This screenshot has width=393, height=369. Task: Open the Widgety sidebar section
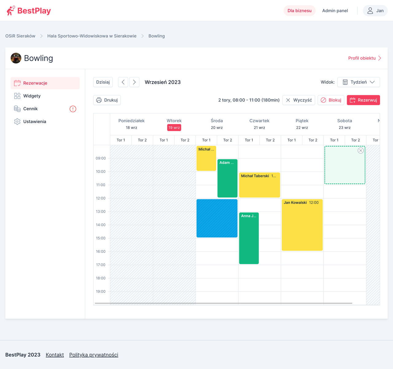(32, 96)
